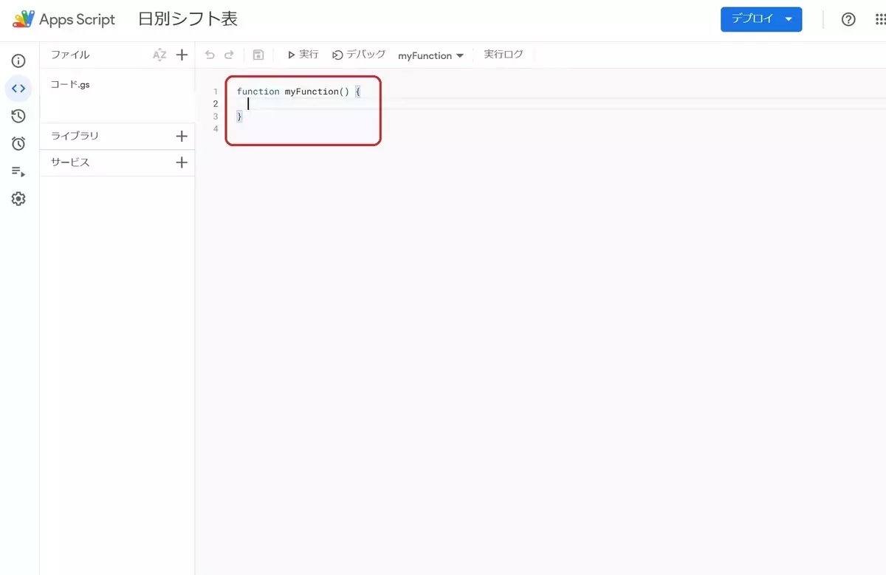The width and height of the screenshot is (886, 575).
Task: Undo the last edit
Action: coord(210,55)
